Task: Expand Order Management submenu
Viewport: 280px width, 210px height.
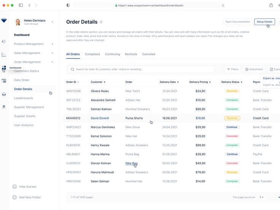Action: coord(52,62)
